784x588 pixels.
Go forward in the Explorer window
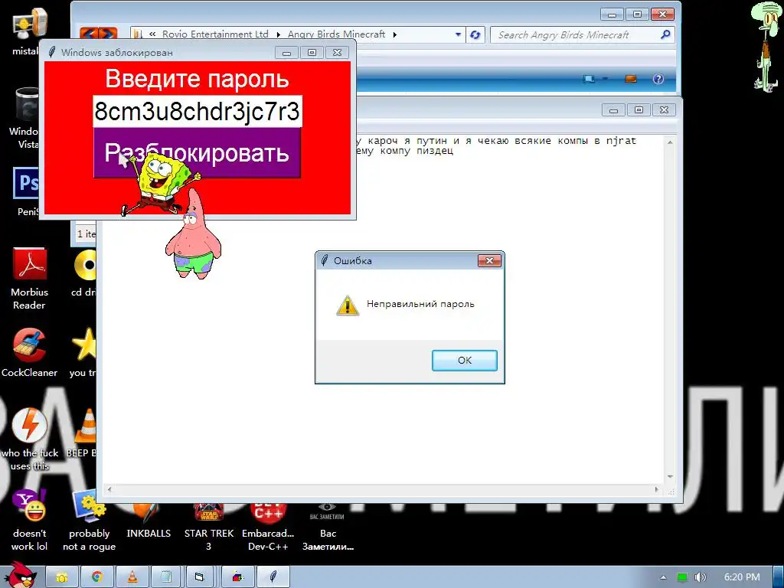tap(108, 34)
